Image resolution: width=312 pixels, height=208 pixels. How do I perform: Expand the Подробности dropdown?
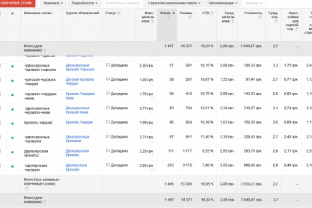tap(82, 3)
